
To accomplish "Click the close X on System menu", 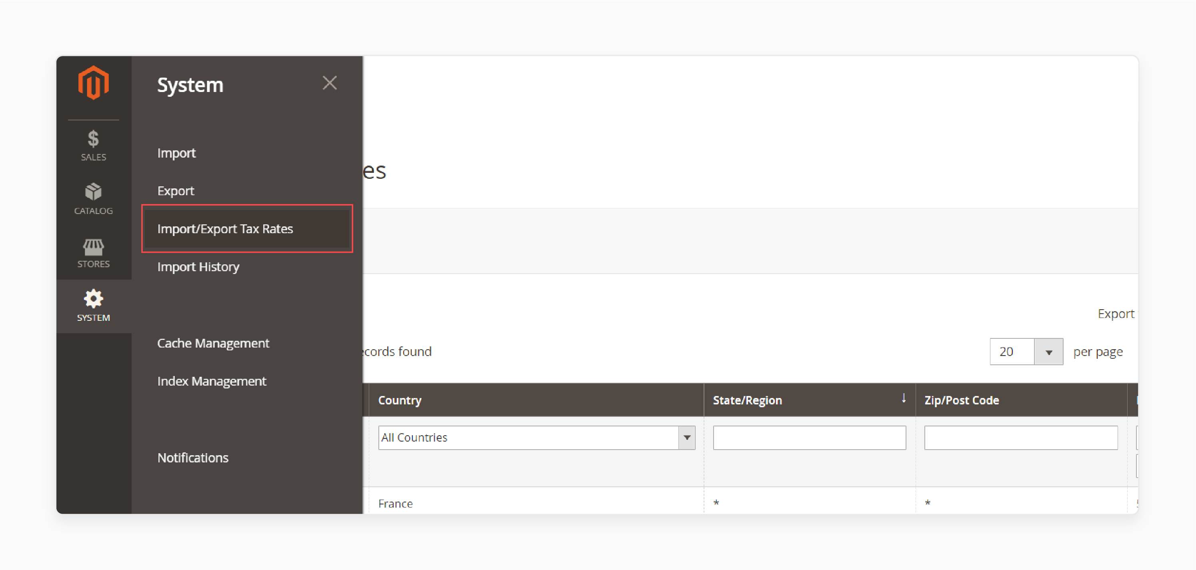I will tap(330, 82).
